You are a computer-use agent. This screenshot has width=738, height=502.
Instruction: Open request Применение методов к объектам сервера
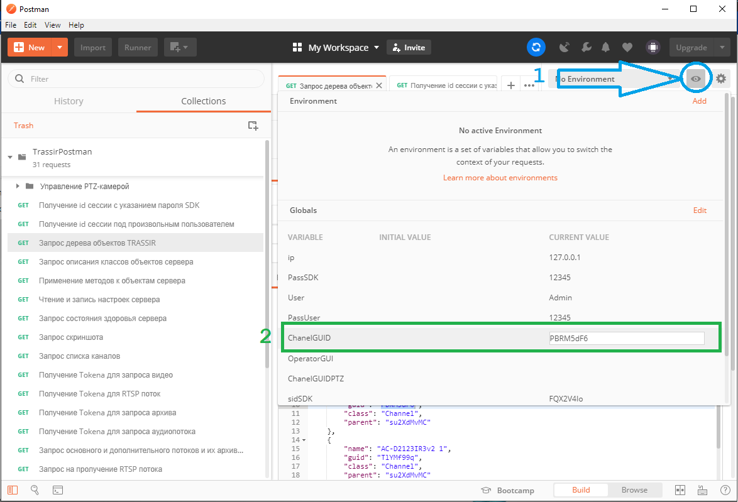[136, 281]
